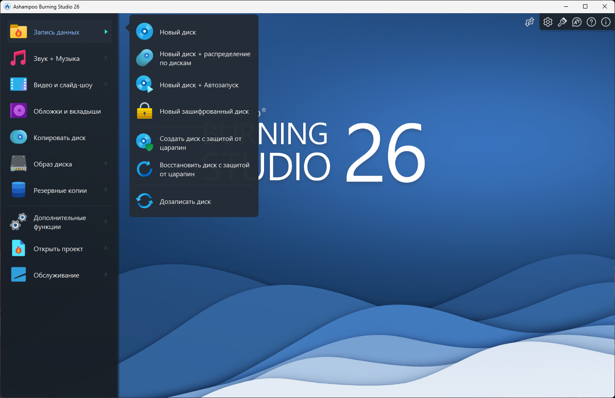
Task: Click the language selection icon
Action: pyautogui.click(x=577, y=22)
